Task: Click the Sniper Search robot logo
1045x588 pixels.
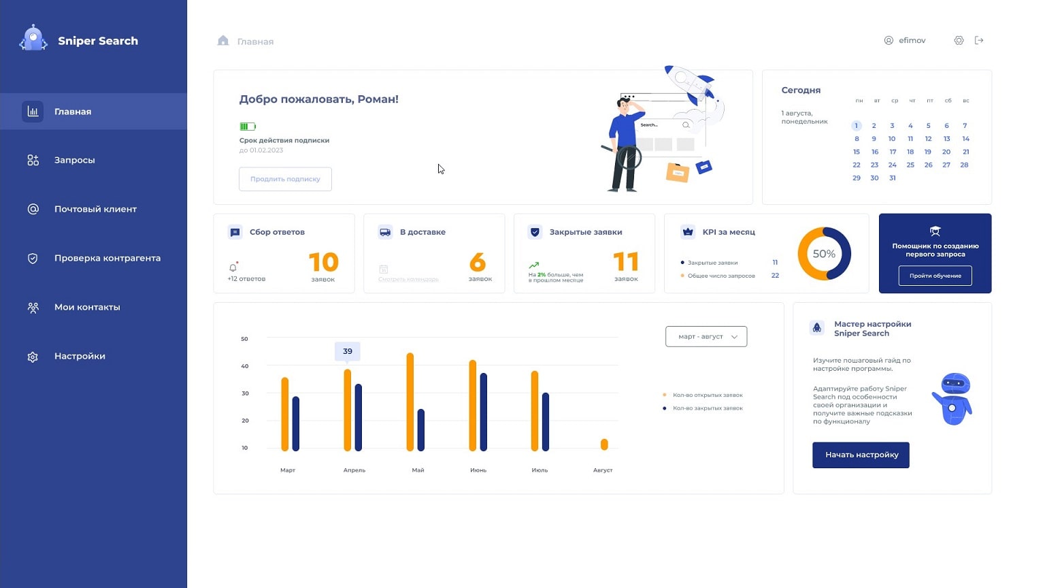Action: pos(33,38)
